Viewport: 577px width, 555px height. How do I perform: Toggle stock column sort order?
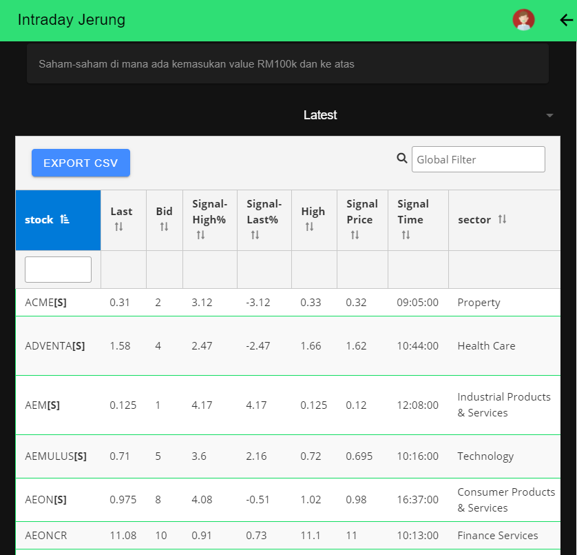65,219
